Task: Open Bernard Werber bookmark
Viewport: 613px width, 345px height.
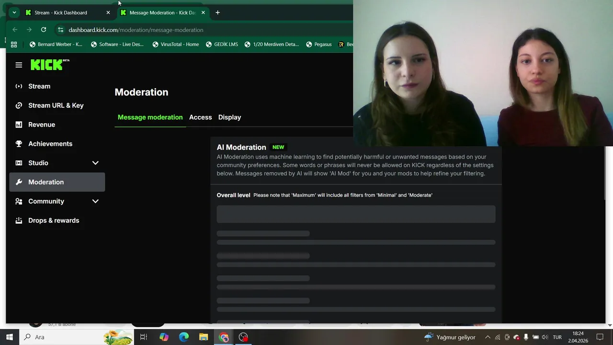Action: (x=56, y=44)
